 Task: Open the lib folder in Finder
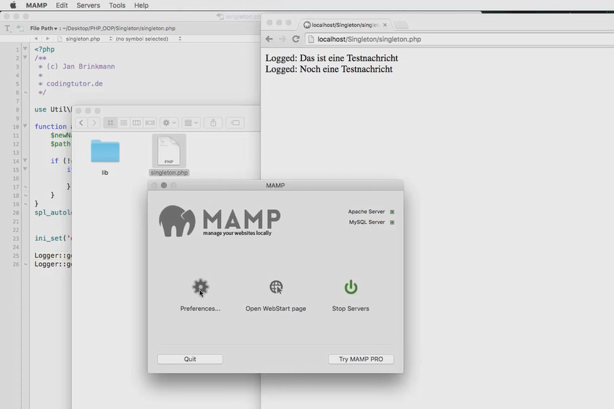tap(105, 151)
